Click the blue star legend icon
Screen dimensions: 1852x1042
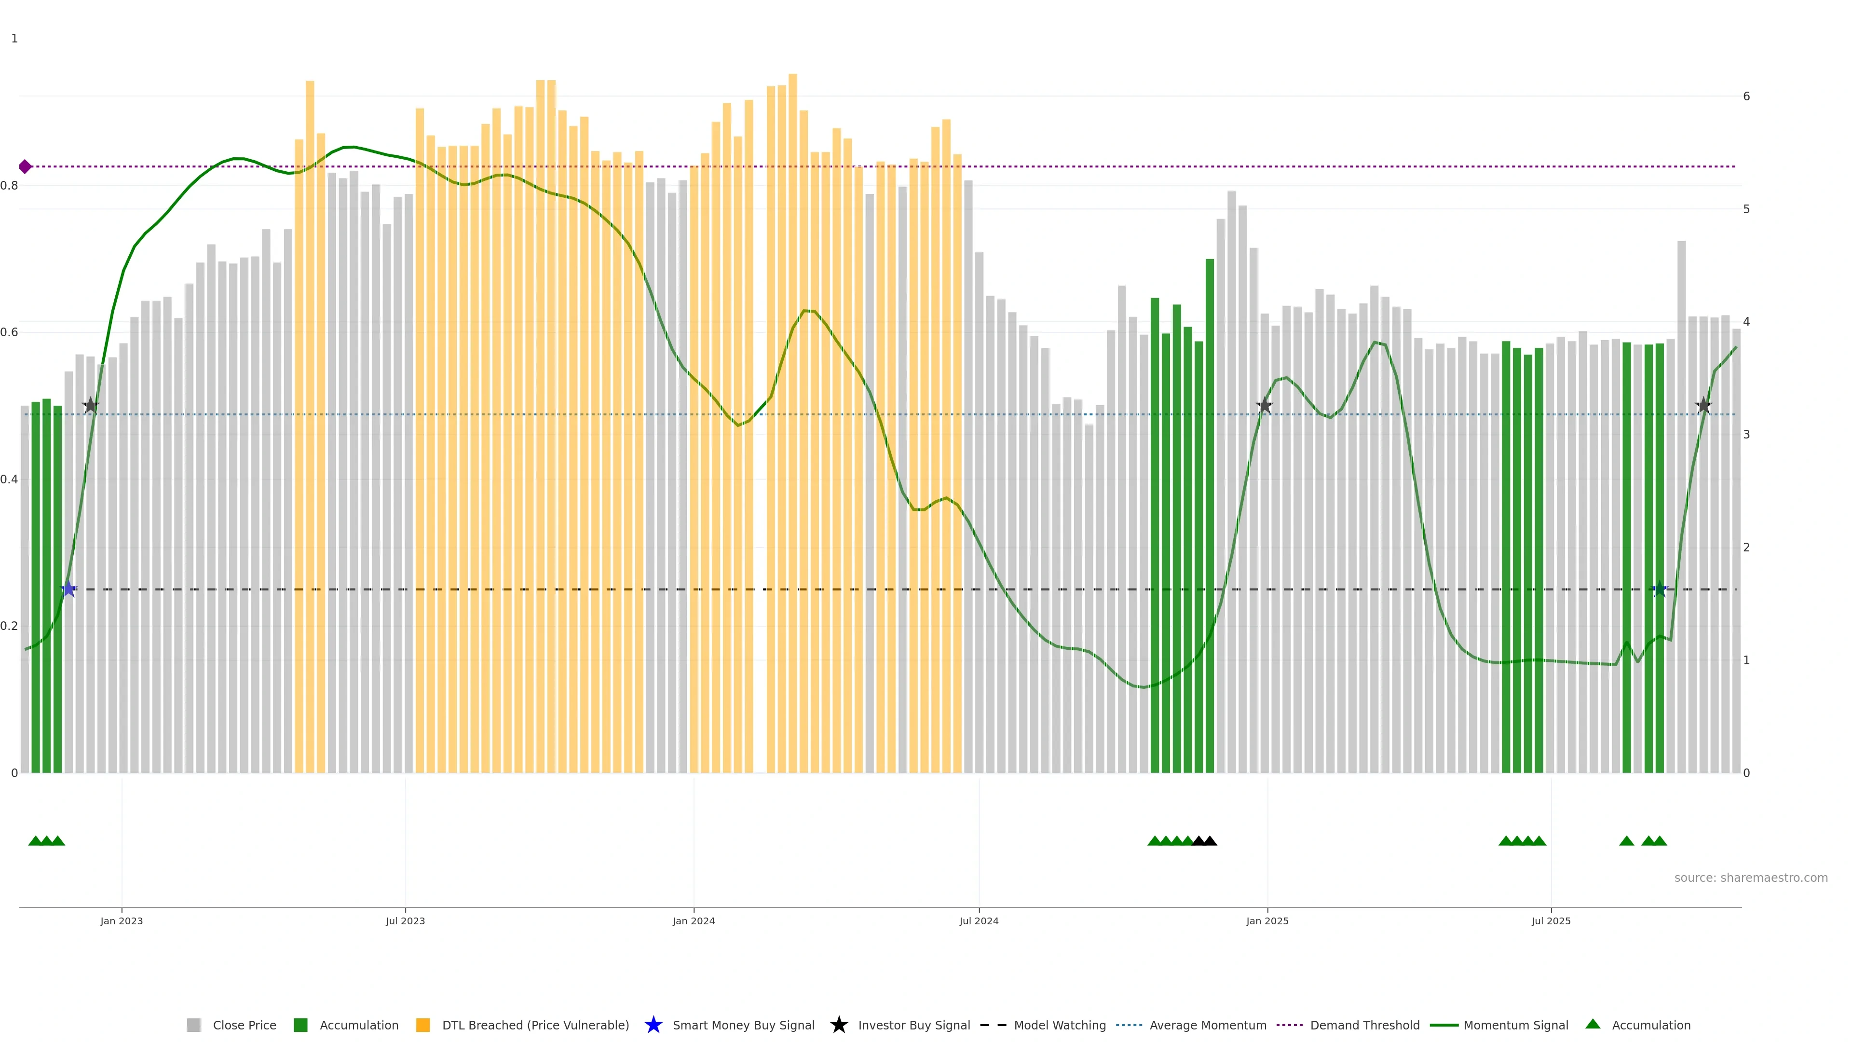[653, 1025]
